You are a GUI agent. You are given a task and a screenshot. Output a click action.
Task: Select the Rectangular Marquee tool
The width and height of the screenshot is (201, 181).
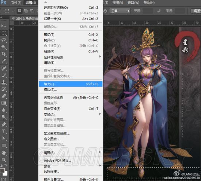pos(4,33)
